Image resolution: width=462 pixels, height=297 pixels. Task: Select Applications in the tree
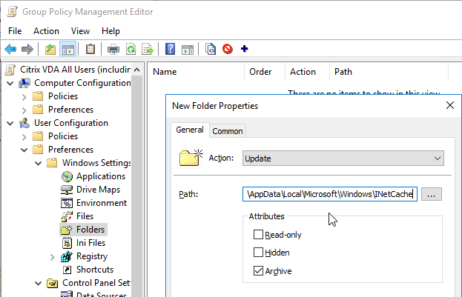pyautogui.click(x=100, y=176)
